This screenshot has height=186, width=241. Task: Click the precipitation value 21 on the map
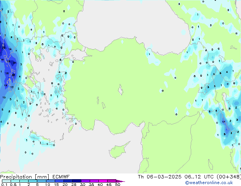tap(14, 63)
